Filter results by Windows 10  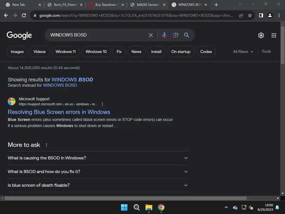[96, 52]
